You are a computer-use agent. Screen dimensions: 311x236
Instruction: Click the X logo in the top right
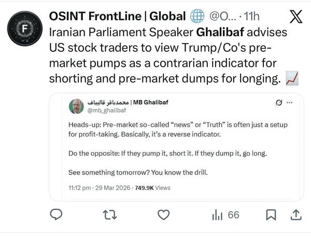point(295,17)
